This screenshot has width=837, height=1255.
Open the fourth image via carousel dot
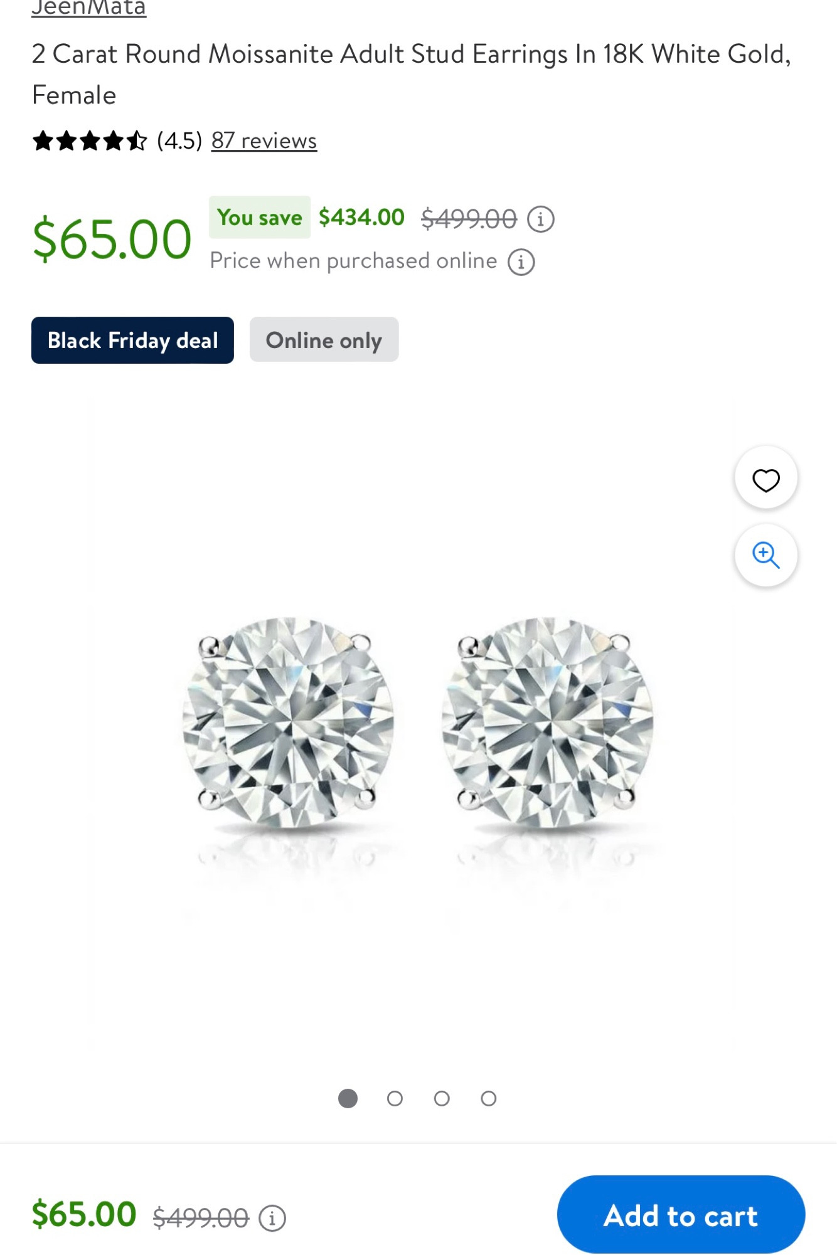tap(488, 1099)
